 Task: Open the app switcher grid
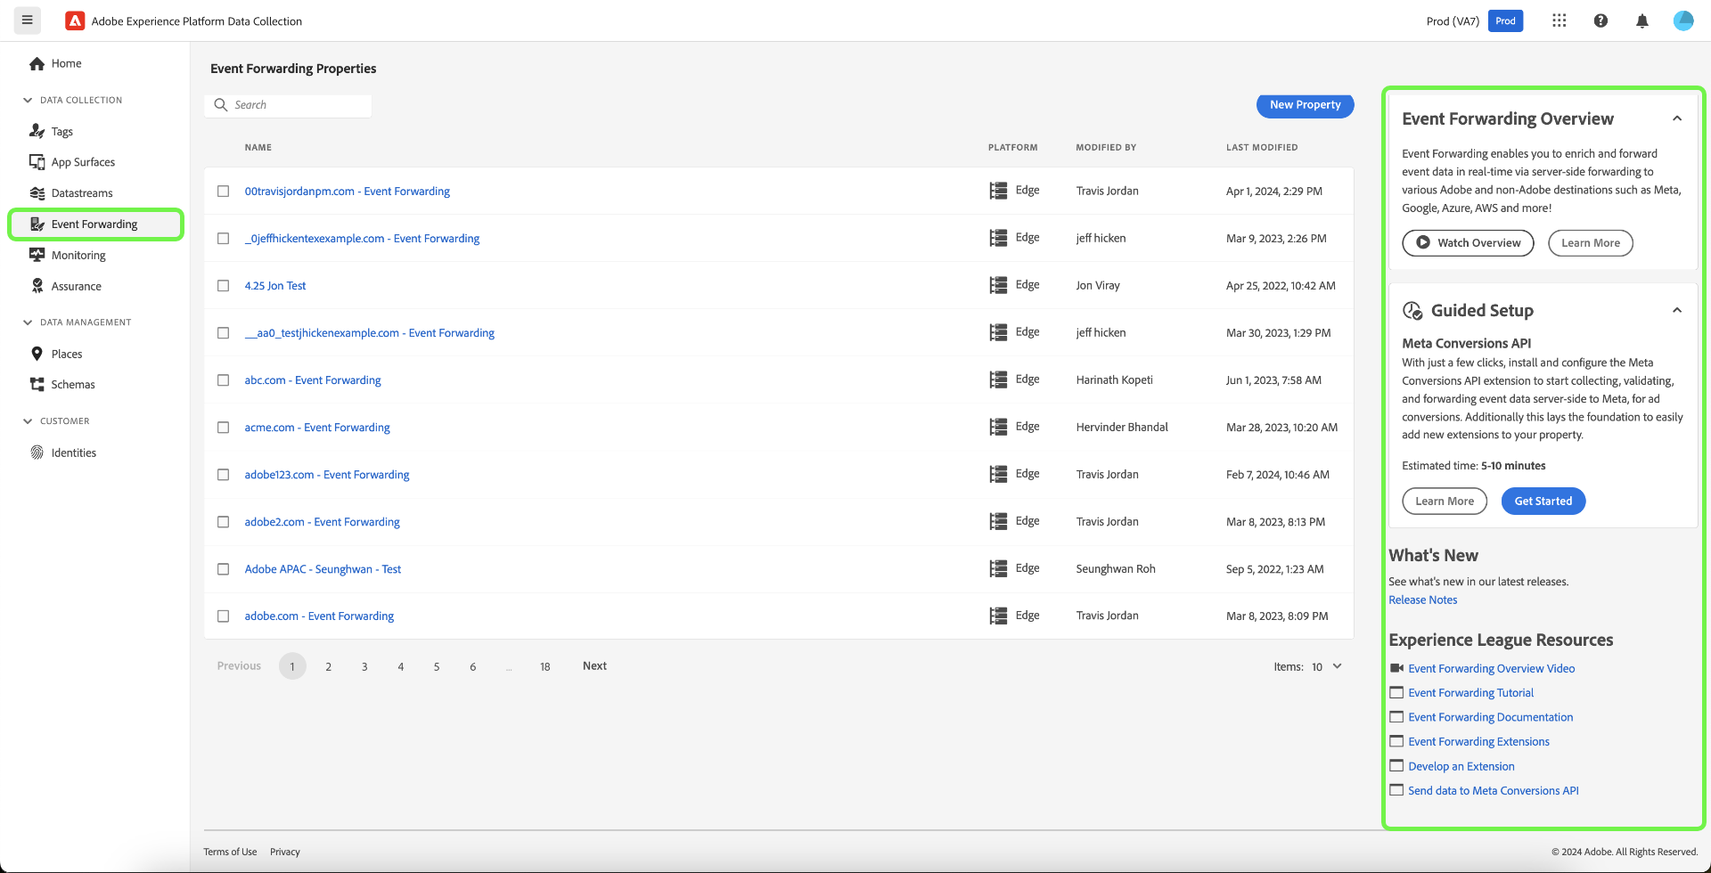pyautogui.click(x=1559, y=20)
